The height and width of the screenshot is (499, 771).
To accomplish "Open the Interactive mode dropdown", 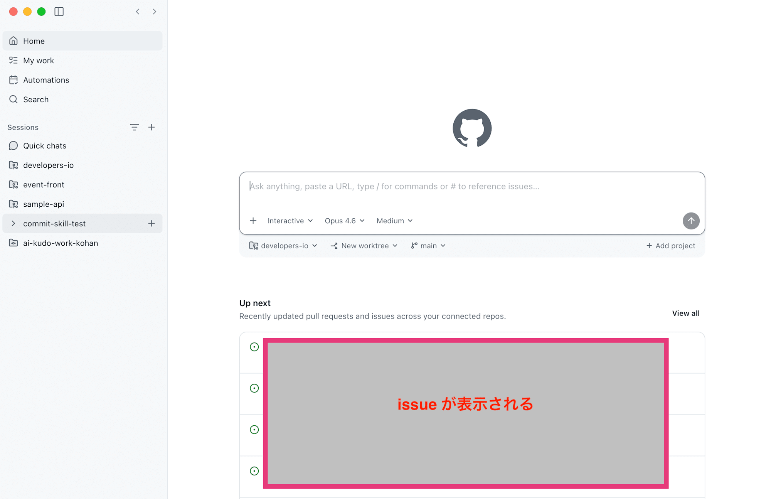I will click(x=290, y=221).
